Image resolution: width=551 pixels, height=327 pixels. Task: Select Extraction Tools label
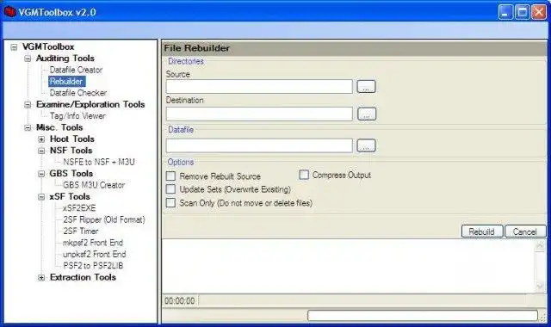83,277
